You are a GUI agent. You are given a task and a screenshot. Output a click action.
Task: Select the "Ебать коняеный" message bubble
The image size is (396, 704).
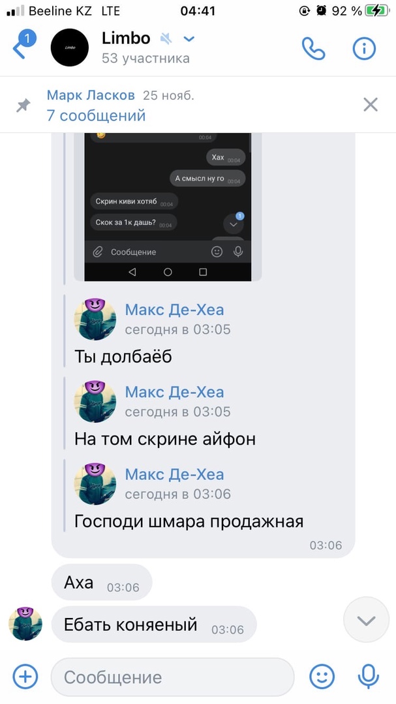click(x=154, y=624)
